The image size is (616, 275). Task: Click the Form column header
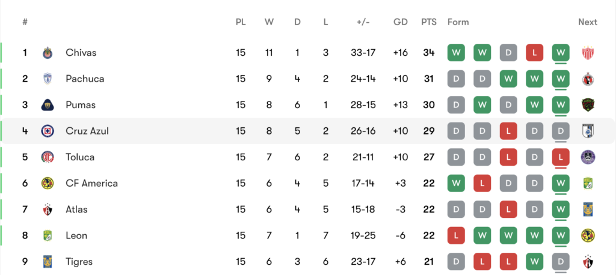pos(458,22)
